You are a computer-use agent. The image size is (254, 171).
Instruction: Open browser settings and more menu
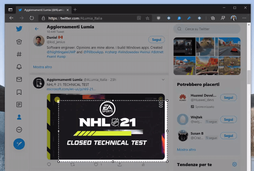click(x=244, y=18)
